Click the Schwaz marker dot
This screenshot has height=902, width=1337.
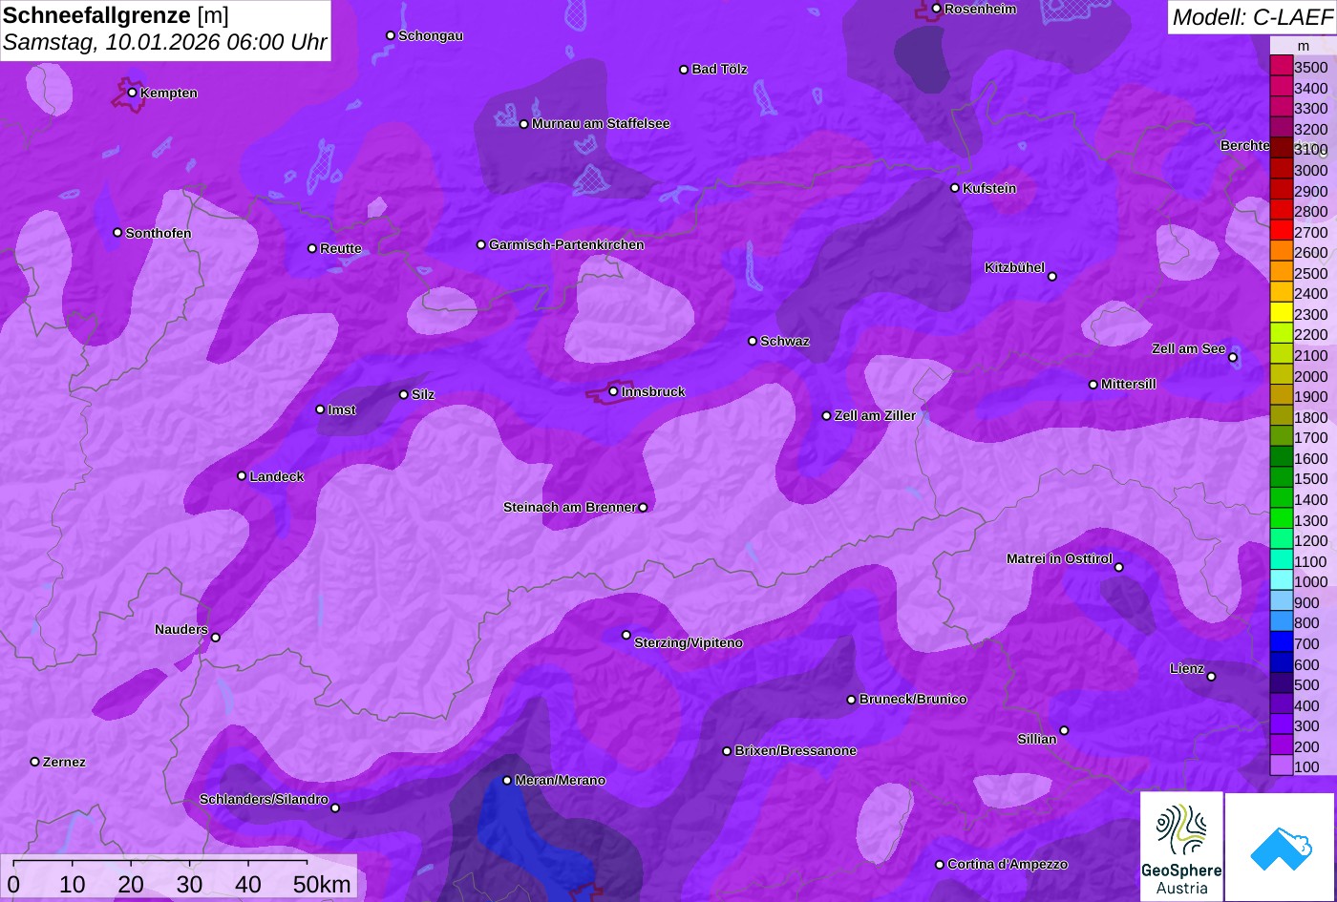(752, 341)
